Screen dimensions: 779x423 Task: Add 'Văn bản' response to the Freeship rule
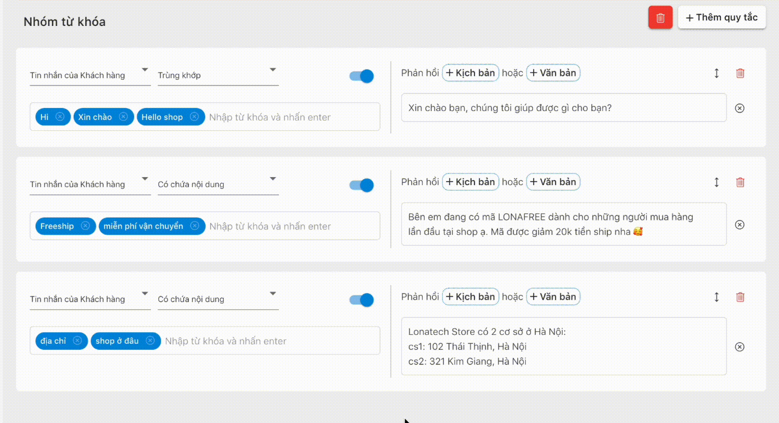[553, 182]
